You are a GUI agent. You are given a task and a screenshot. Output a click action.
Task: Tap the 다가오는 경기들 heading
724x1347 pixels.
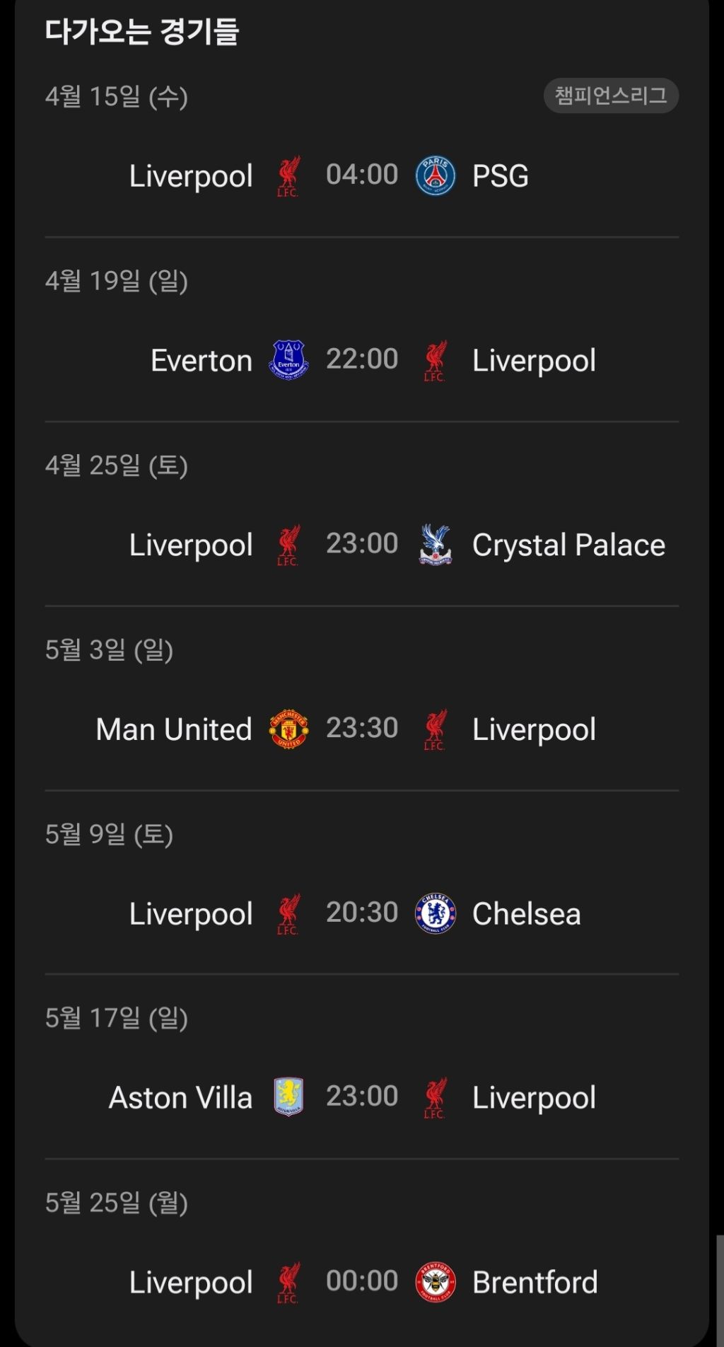[142, 32]
